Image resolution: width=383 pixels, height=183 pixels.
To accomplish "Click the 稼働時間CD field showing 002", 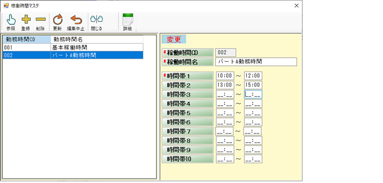I will 226,53.
